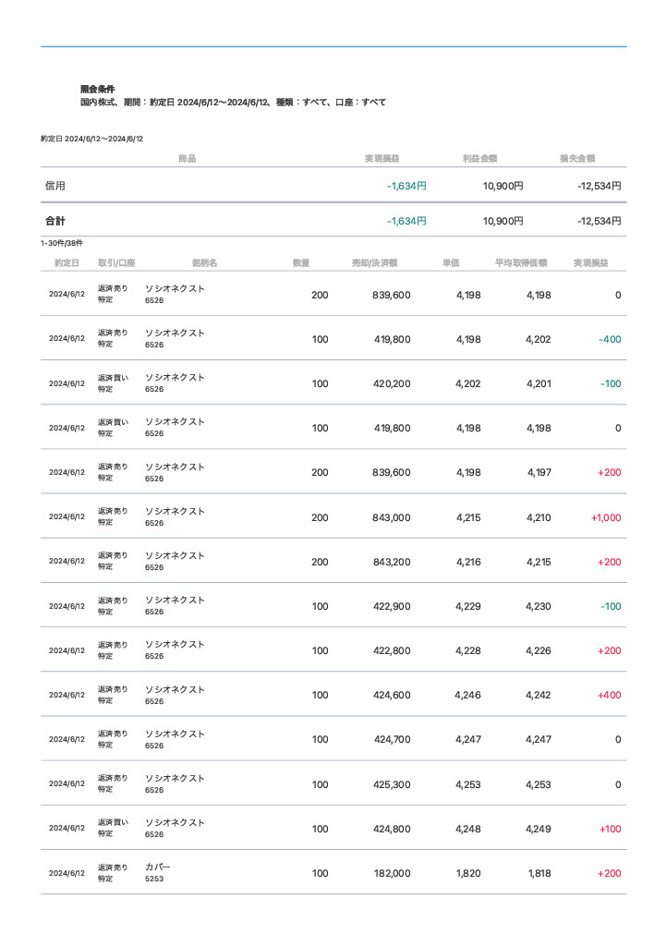Select the 信用 row label
This screenshot has width=667, height=946.
[x=55, y=186]
